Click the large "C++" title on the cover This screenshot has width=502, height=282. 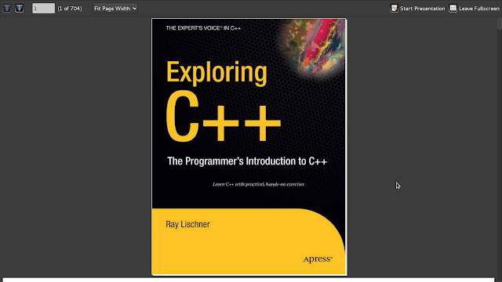pyautogui.click(x=223, y=117)
